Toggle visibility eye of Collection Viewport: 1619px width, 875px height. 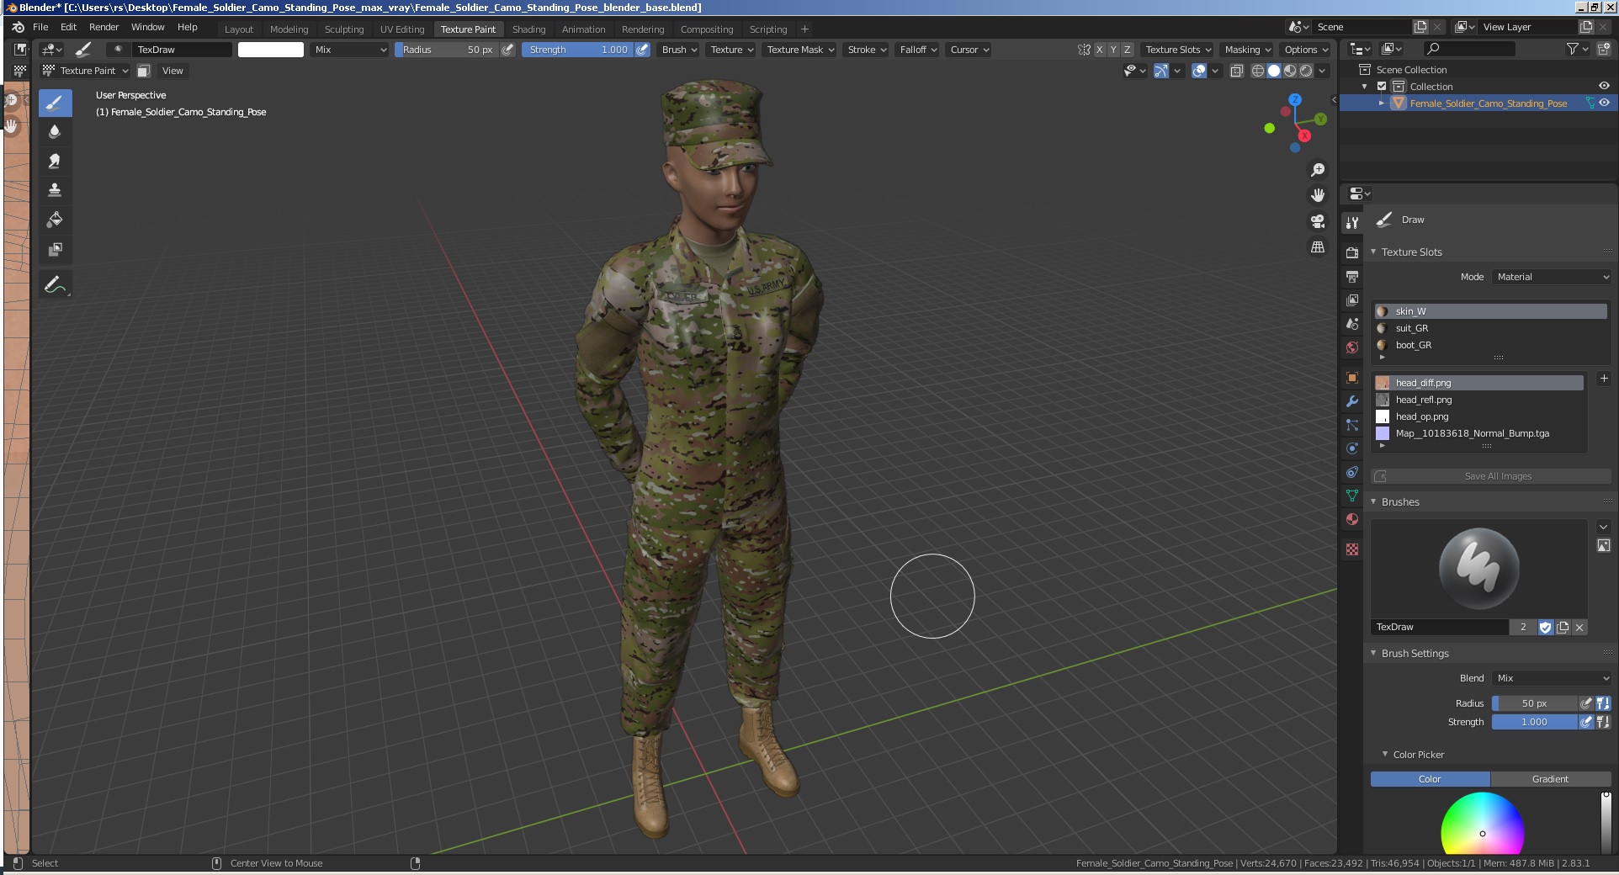point(1604,86)
